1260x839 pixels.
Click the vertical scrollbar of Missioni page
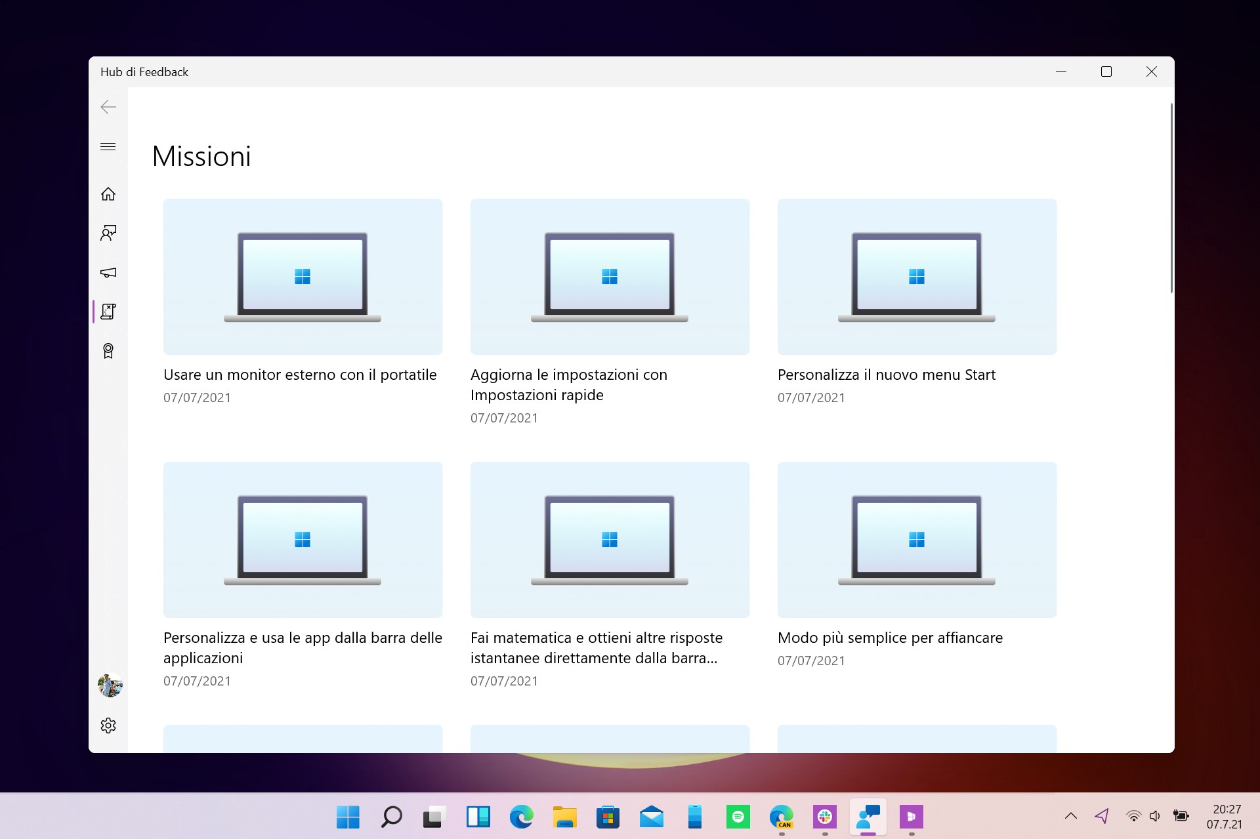(1171, 198)
